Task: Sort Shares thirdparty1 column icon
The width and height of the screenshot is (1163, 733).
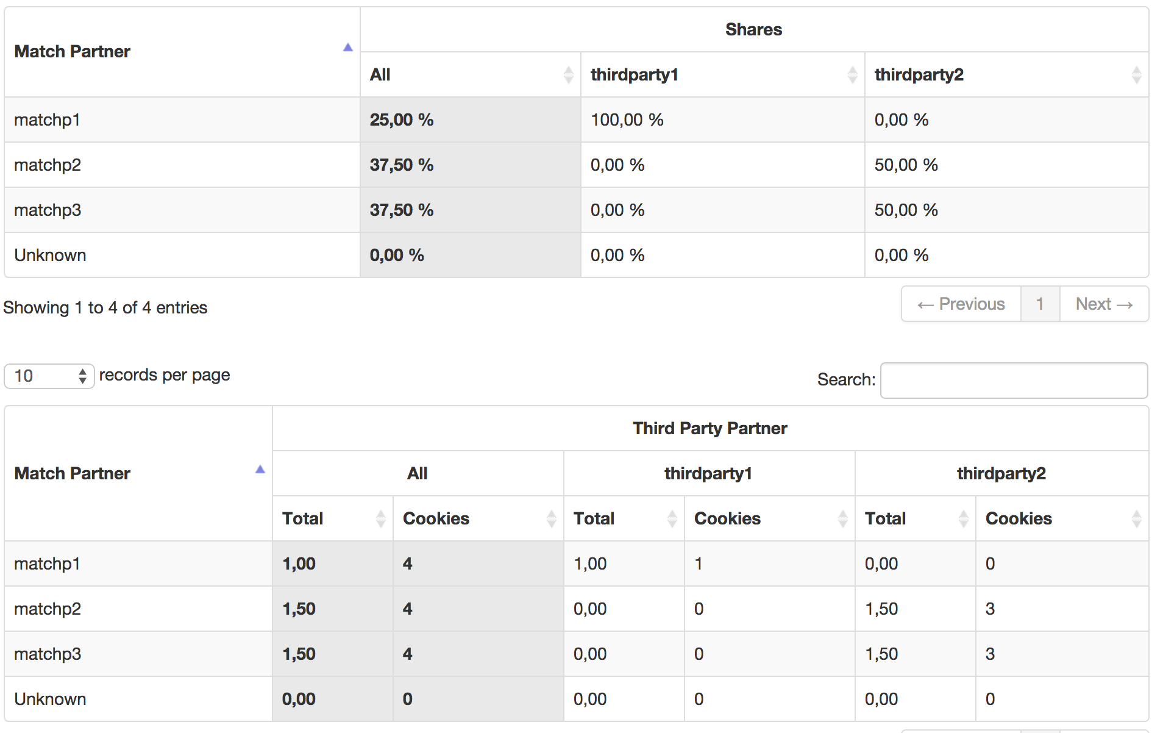Action: tap(852, 74)
